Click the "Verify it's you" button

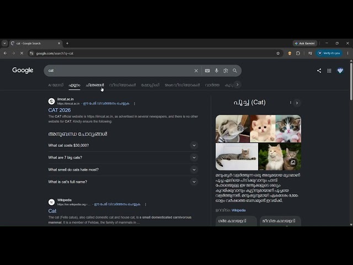tap(329, 54)
